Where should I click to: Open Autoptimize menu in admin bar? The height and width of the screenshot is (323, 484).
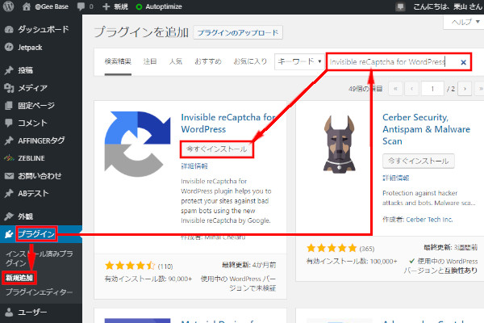[x=159, y=6]
